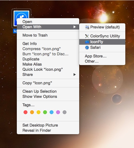Click the Preview app icon in submenu
134x148 pixels.
87,27
